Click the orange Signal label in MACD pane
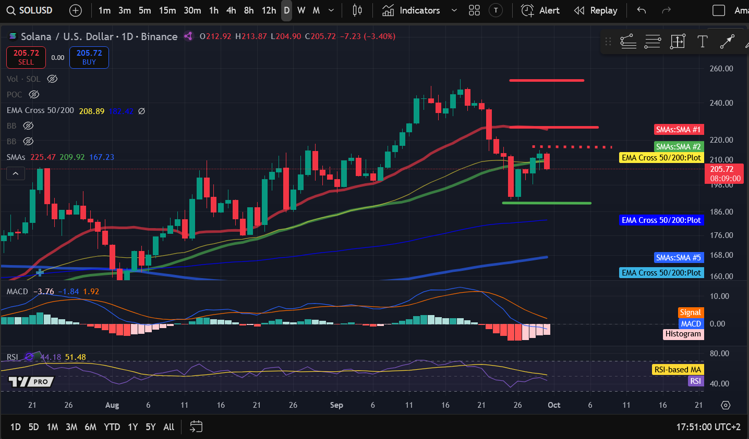This screenshot has width=749, height=439. point(691,312)
